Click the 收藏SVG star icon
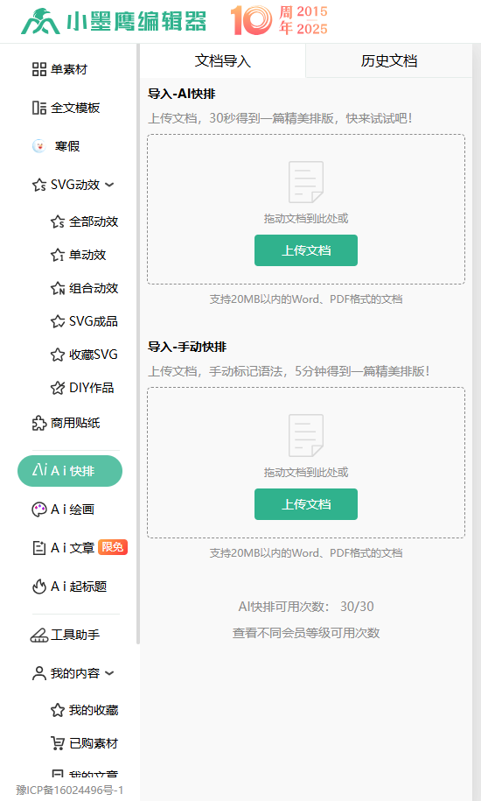 tap(58, 355)
